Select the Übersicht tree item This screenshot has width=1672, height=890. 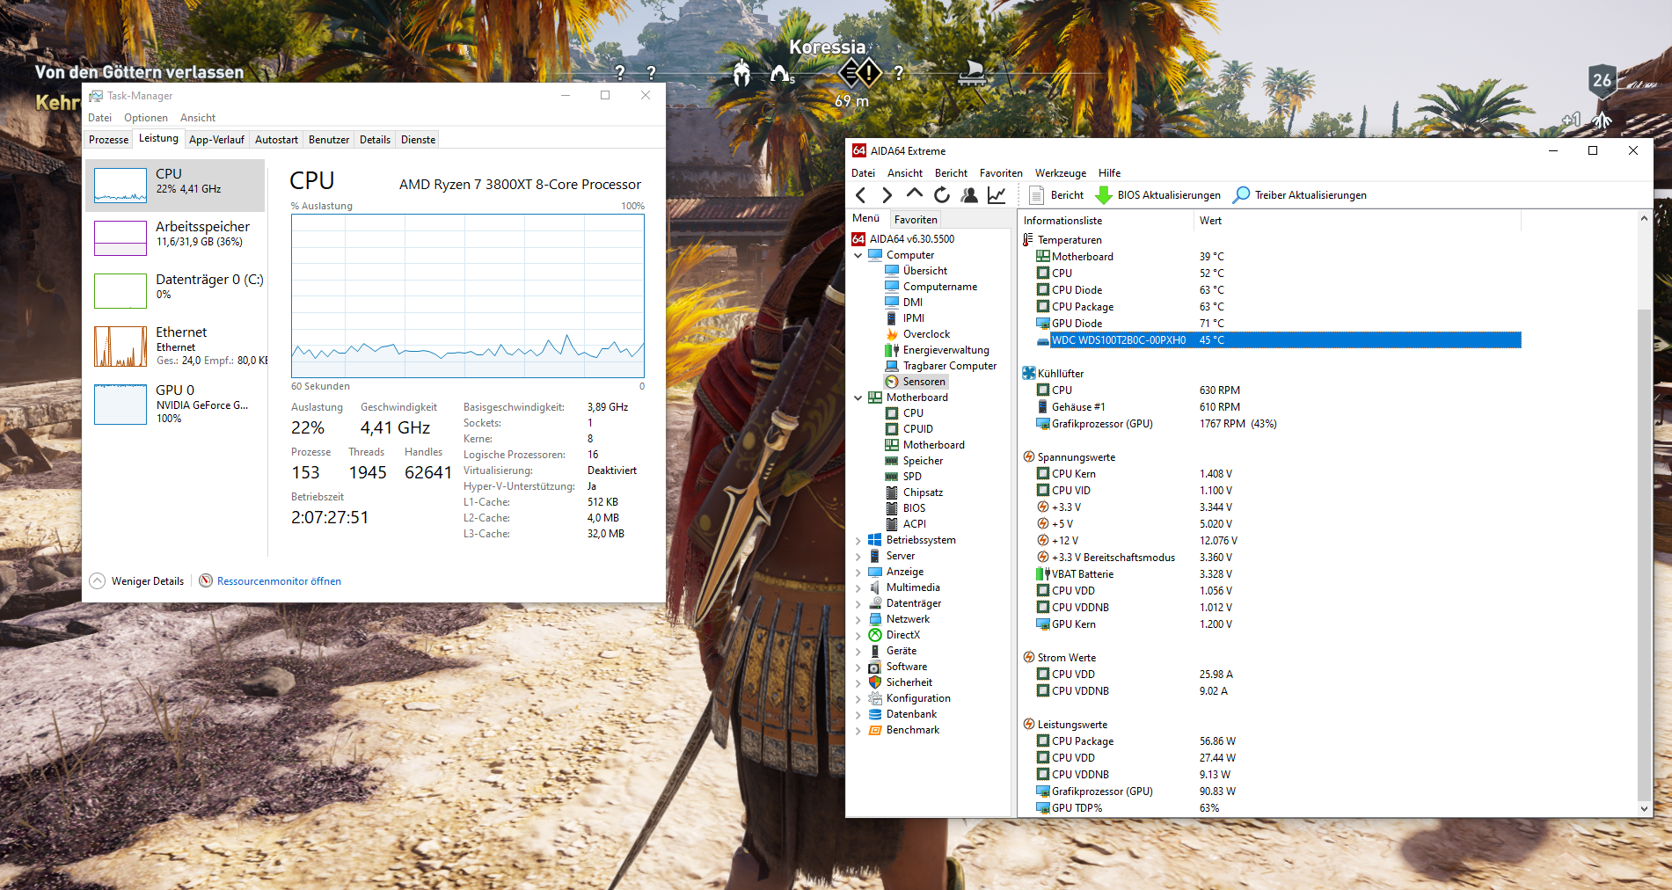(x=916, y=271)
